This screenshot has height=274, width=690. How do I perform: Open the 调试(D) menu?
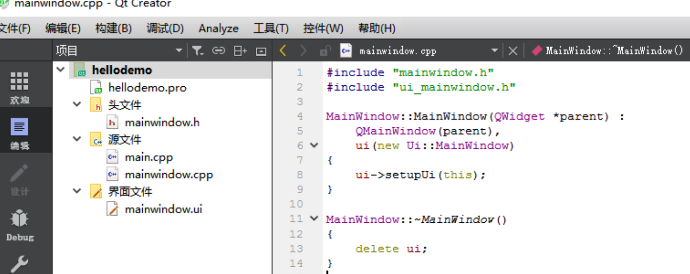coord(165,28)
